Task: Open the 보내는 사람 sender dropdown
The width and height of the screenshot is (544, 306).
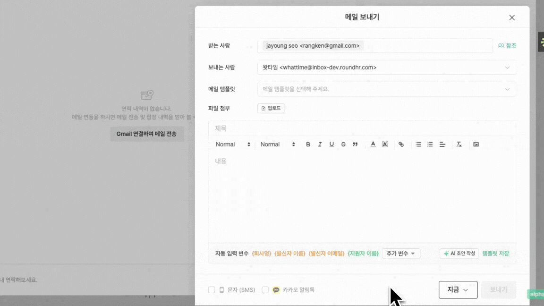Action: pos(386,68)
